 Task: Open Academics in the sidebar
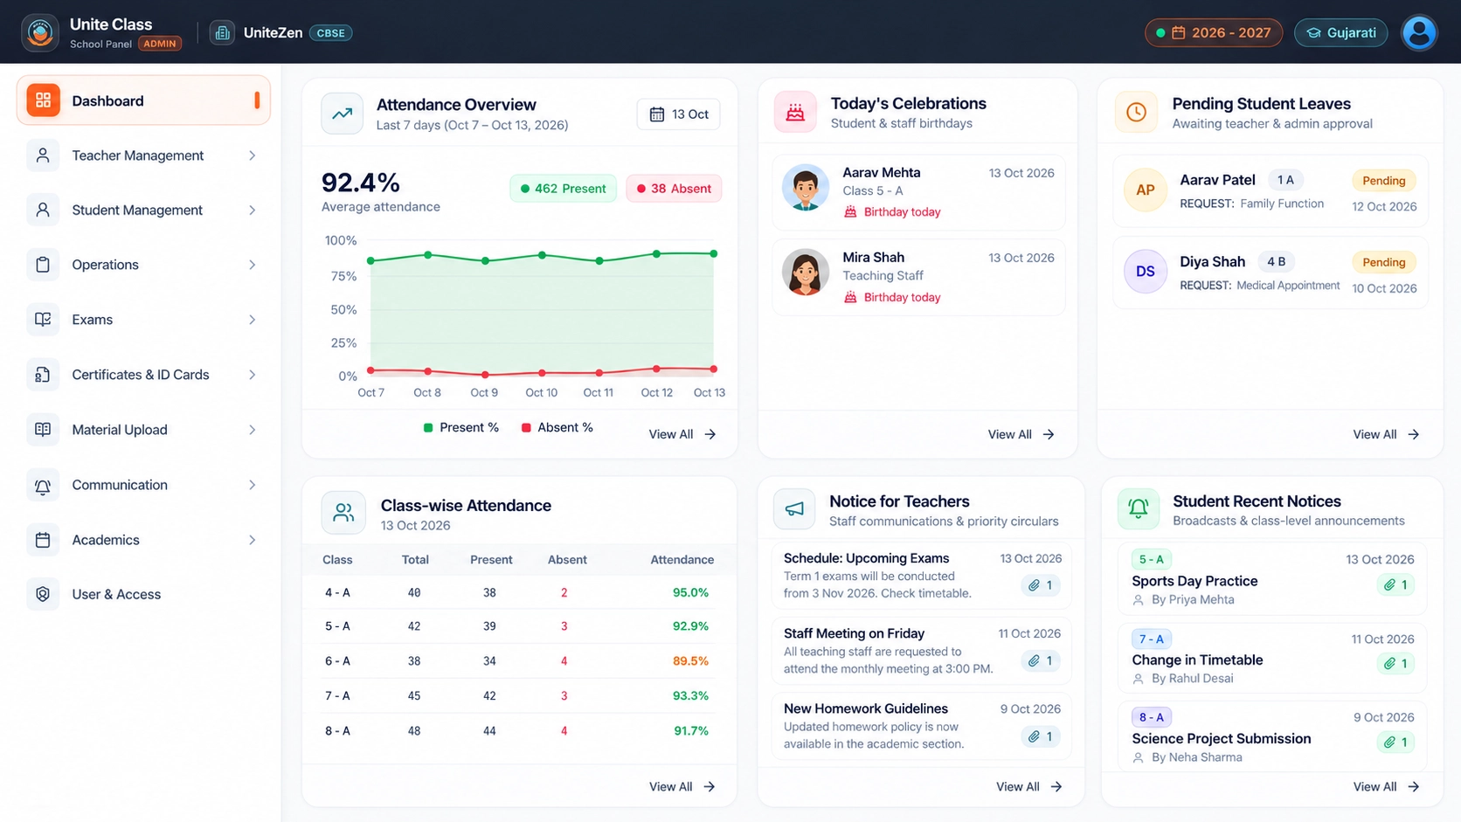tap(143, 540)
